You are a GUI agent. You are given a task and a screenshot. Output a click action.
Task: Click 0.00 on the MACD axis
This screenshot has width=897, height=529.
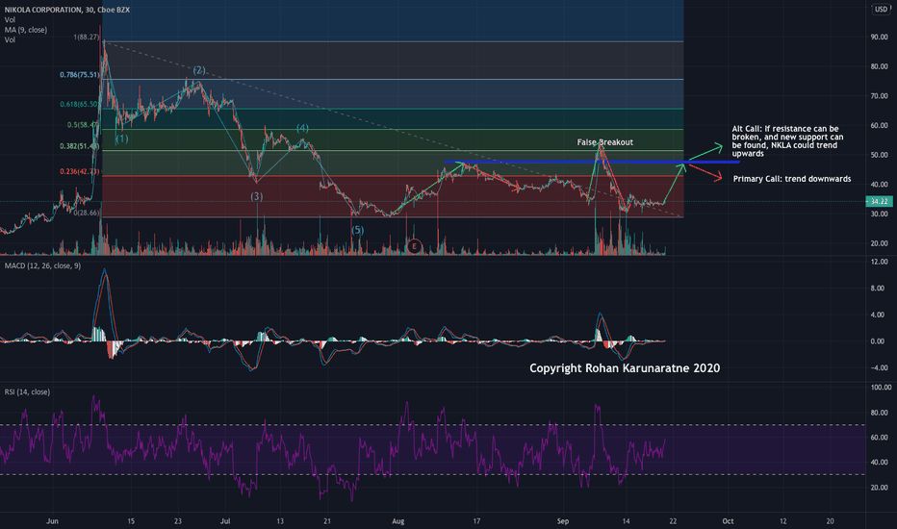878,341
